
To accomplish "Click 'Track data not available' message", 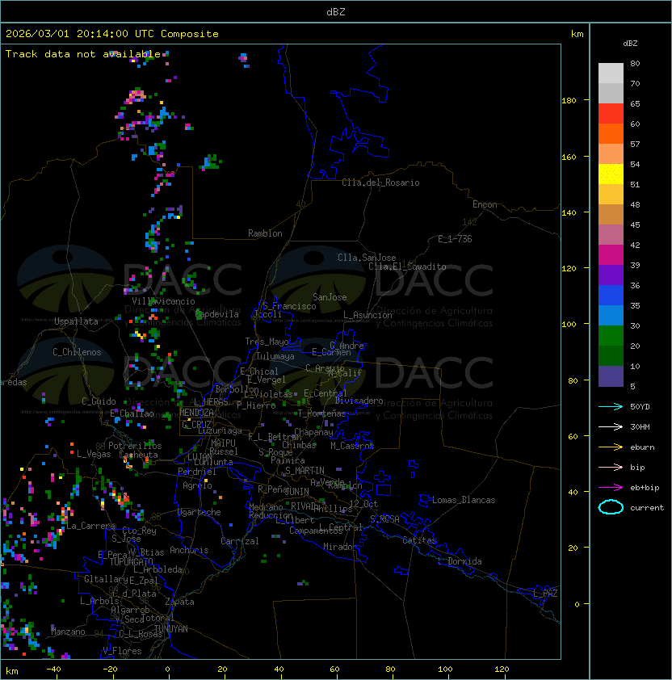I will click(x=83, y=54).
